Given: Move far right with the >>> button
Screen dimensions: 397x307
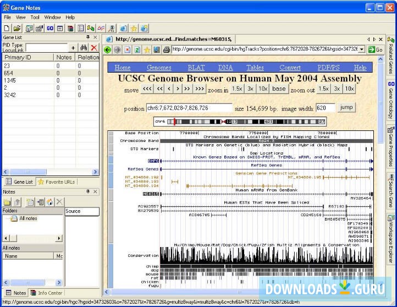Looking at the screenshot, I should (x=200, y=89).
